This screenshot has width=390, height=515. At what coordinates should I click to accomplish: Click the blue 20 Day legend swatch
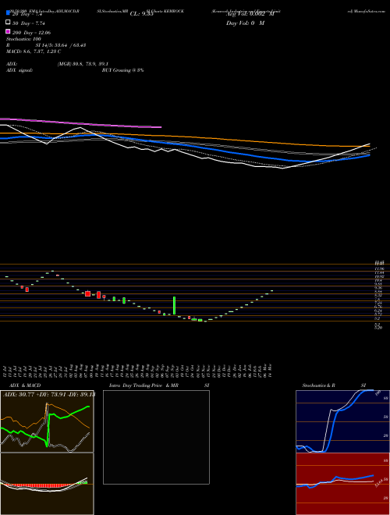(8, 12)
